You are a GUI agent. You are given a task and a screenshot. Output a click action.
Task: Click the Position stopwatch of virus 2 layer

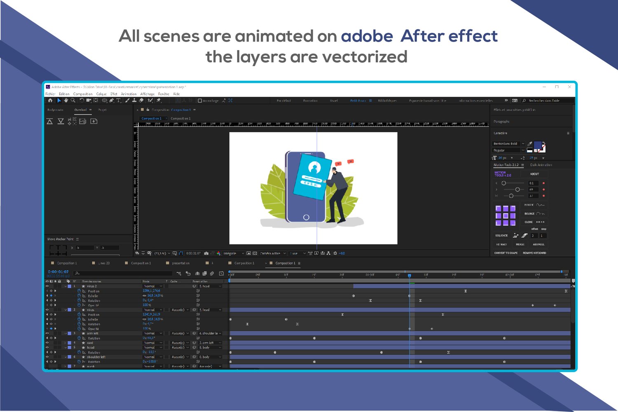79,291
